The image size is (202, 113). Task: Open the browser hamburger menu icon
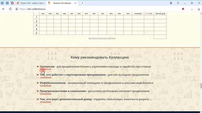tap(178, 3)
